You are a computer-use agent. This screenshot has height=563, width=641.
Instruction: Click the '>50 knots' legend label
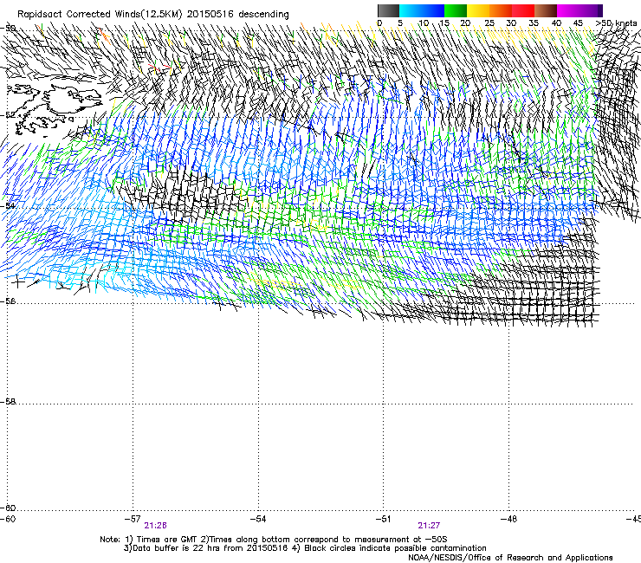point(616,23)
